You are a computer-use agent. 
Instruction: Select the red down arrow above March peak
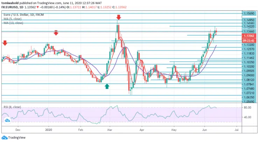pyautogui.click(x=119, y=17)
